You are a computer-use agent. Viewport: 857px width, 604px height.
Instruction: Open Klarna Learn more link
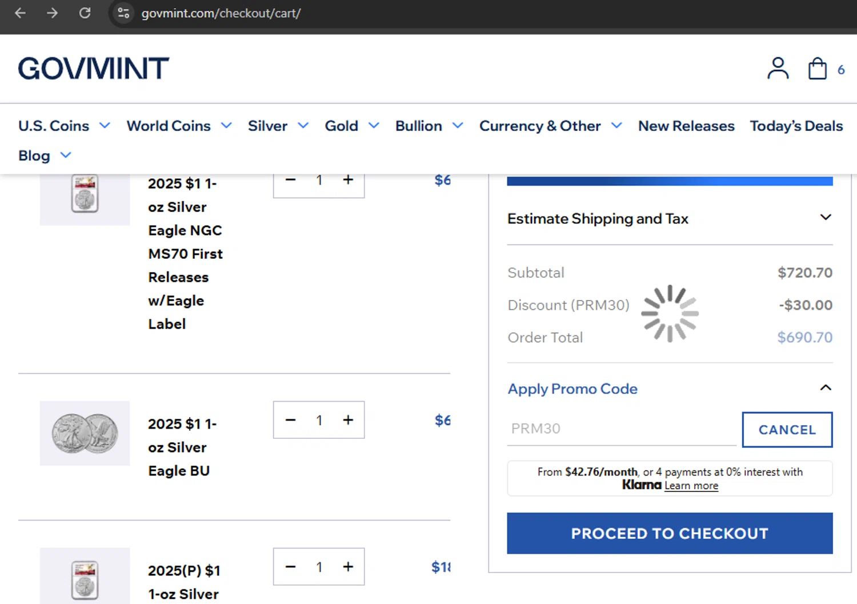pos(691,486)
